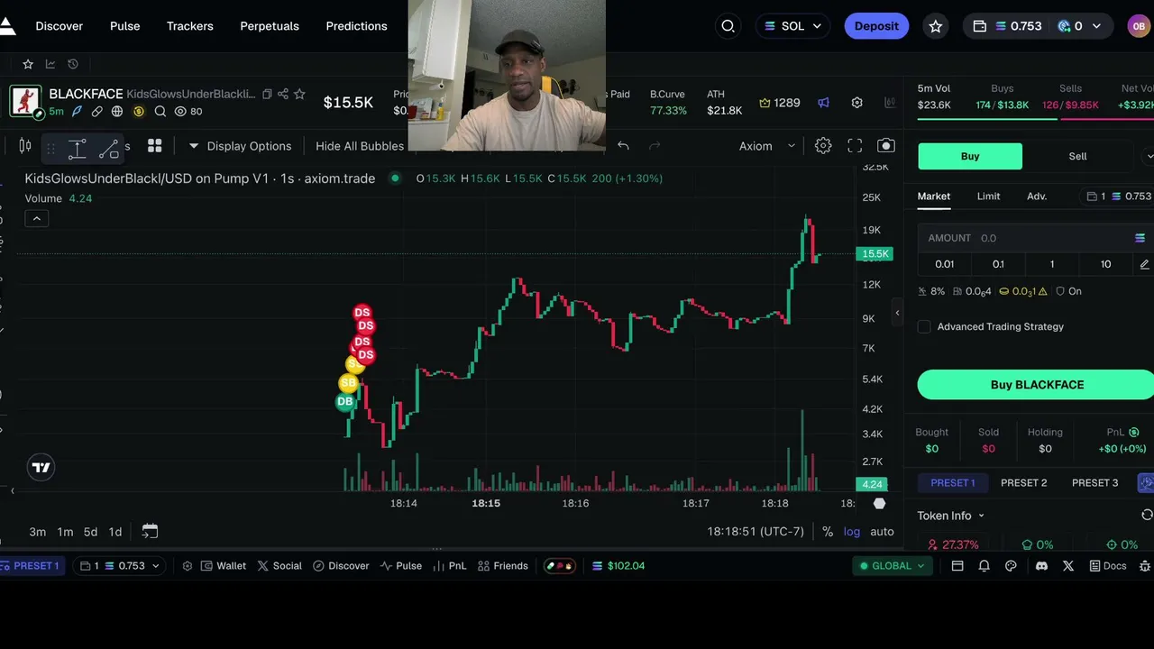Enter fullscreen chart mode
Image resolution: width=1154 pixels, height=649 pixels.
click(x=855, y=146)
